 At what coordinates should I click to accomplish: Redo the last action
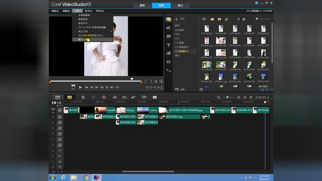[93, 97]
